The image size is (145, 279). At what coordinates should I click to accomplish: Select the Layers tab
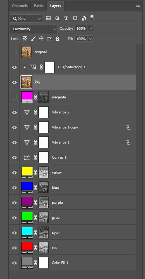tap(56, 6)
